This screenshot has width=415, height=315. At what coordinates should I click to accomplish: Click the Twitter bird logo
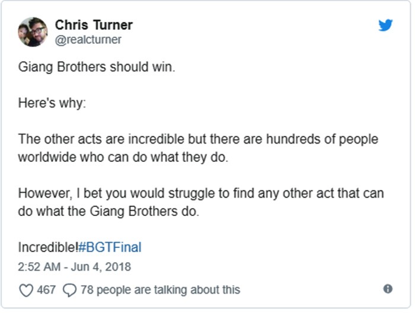point(385,26)
